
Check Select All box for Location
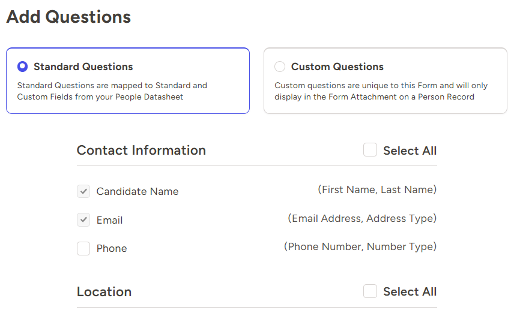(370, 291)
